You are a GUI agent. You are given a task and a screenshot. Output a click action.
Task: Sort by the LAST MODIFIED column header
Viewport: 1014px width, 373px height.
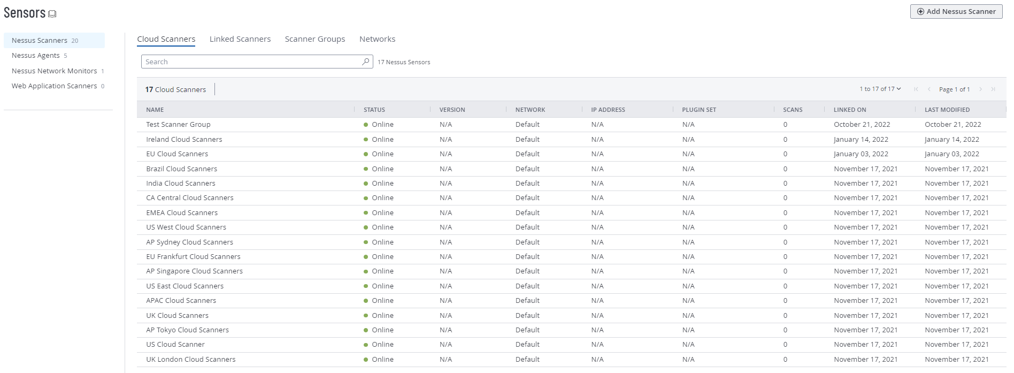[947, 110]
